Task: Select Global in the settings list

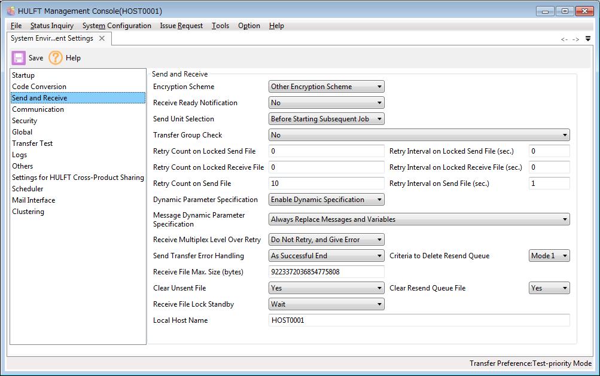Action: click(78, 132)
